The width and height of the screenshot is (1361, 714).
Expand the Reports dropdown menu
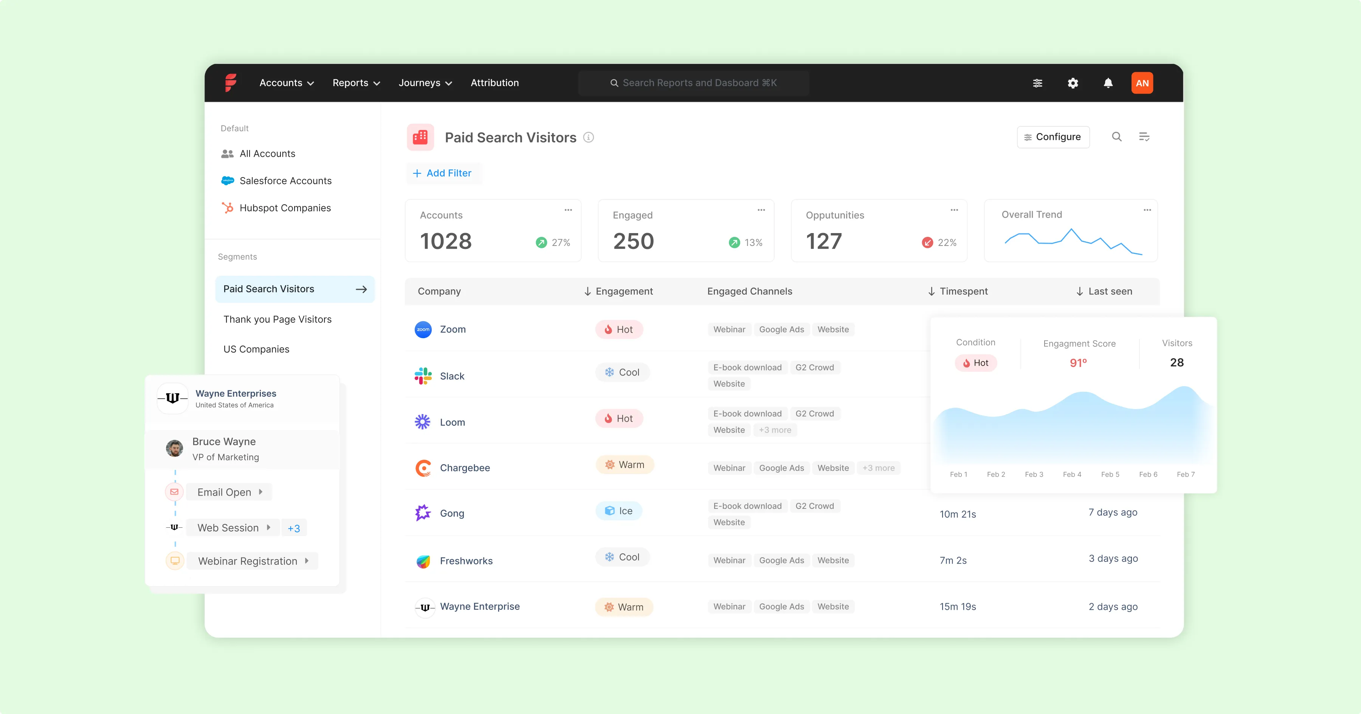(x=356, y=83)
